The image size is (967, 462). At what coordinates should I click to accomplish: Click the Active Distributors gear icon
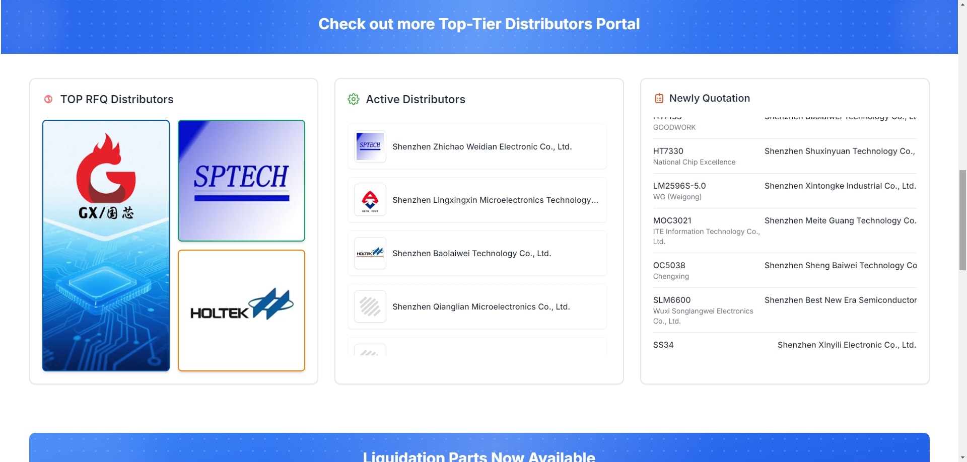354,99
